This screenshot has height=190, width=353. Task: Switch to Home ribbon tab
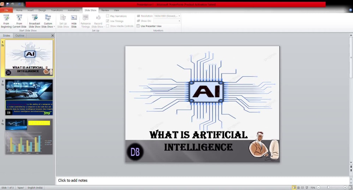coord(19,10)
